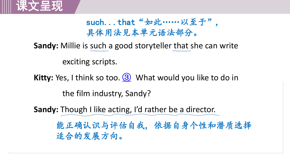Click the line "the film industry, Sandy?"
Viewport: 290px width, 163px height.
pos(107,94)
